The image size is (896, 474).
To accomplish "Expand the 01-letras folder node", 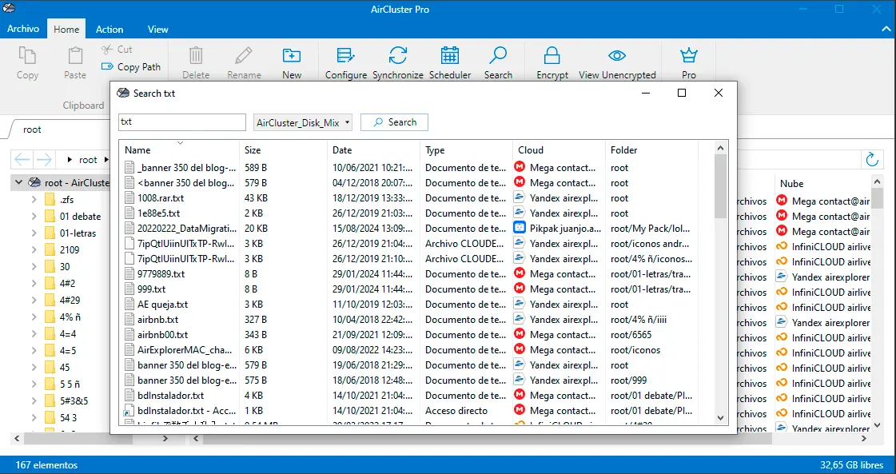I will (x=34, y=233).
